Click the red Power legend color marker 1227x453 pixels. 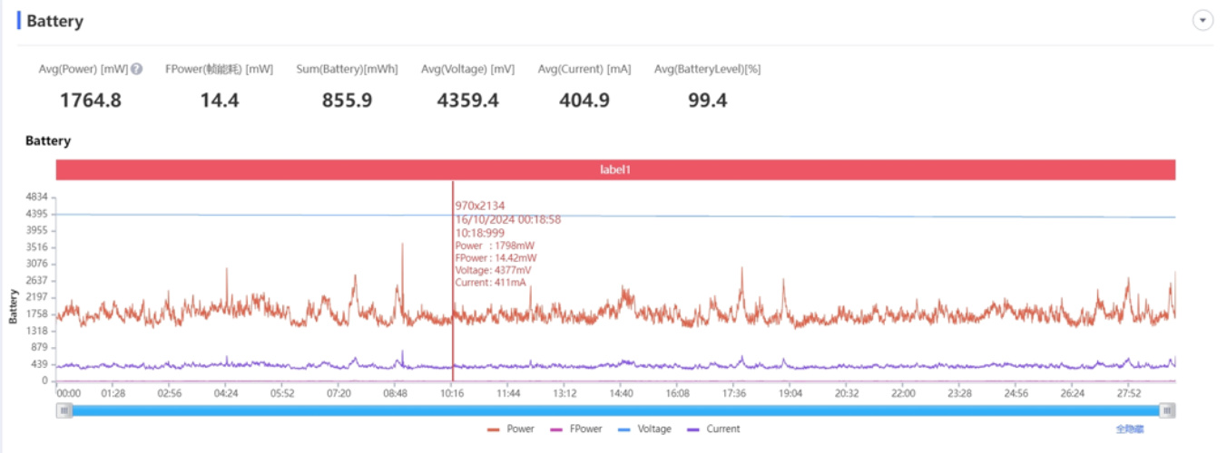[x=494, y=429]
